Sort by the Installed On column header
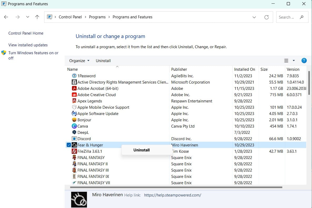Screen dimensions: 312x208 click(245, 69)
